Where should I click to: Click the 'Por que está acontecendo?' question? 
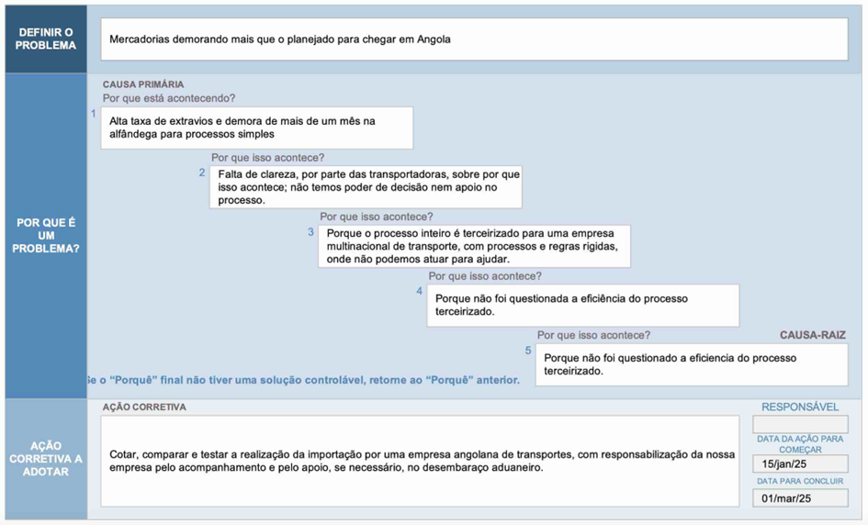(x=169, y=98)
